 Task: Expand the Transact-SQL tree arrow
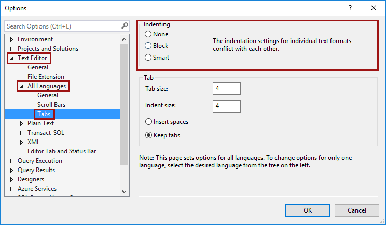(x=21, y=133)
